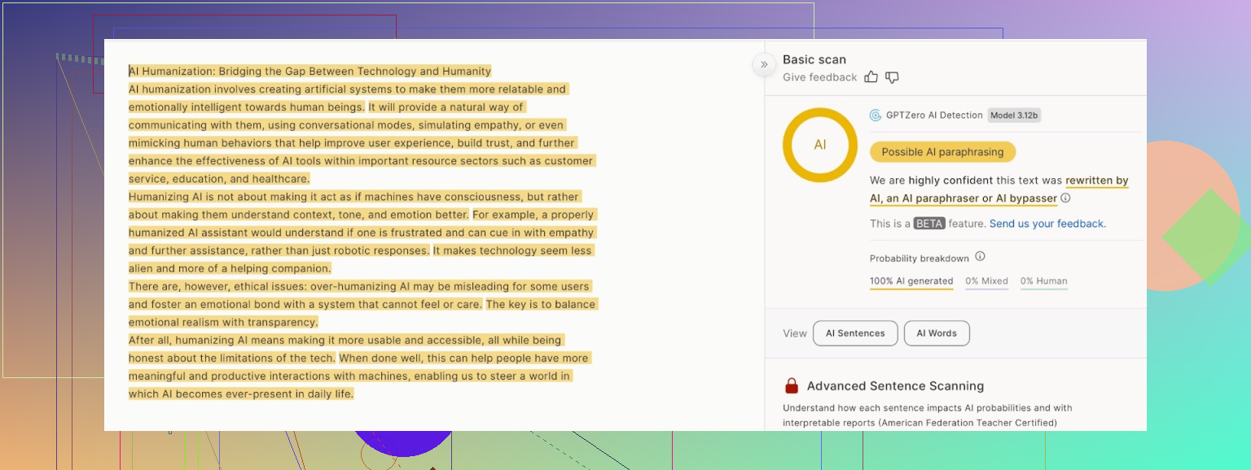Place cursor in the AI Humanization title line
1251x470 pixels.
click(309, 72)
